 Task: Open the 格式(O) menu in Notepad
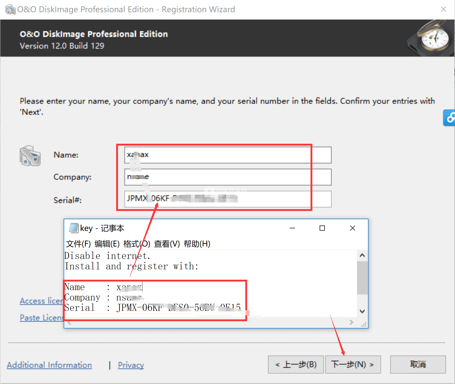137,244
